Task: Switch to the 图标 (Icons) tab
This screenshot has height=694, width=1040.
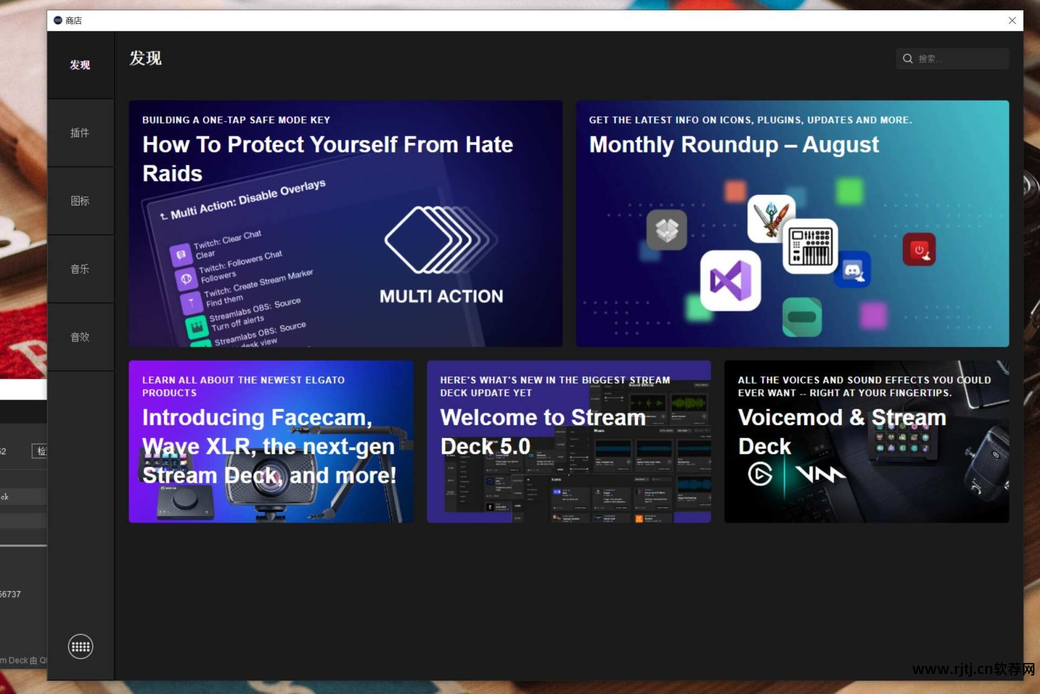Action: click(x=80, y=201)
